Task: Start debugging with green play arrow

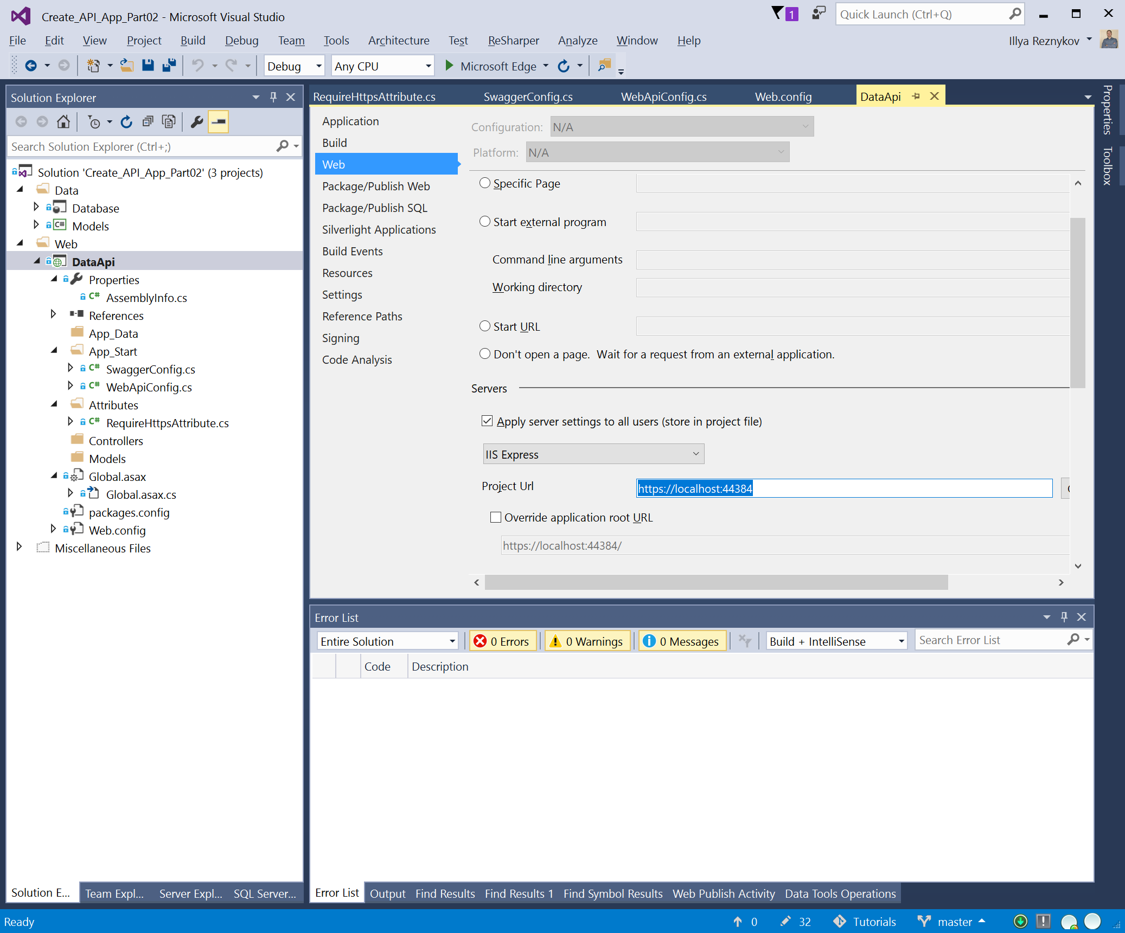Action: tap(449, 66)
